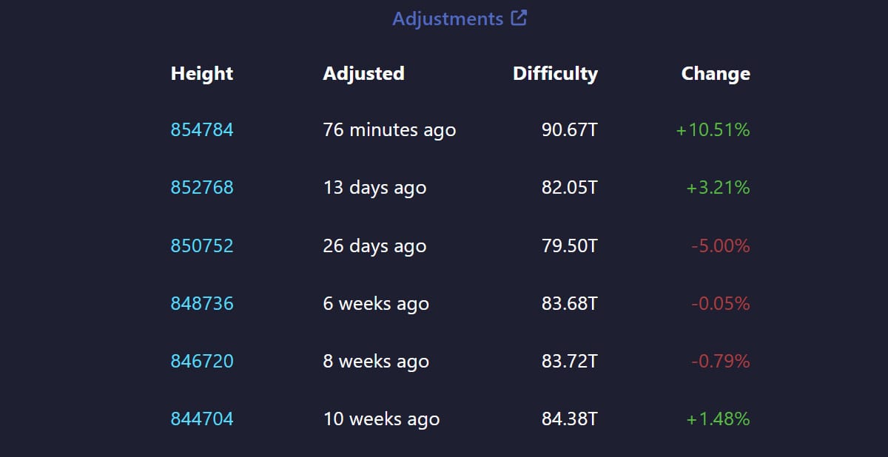The width and height of the screenshot is (888, 457).
Task: Open the Adjustments heading link
Action: pyautogui.click(x=448, y=18)
